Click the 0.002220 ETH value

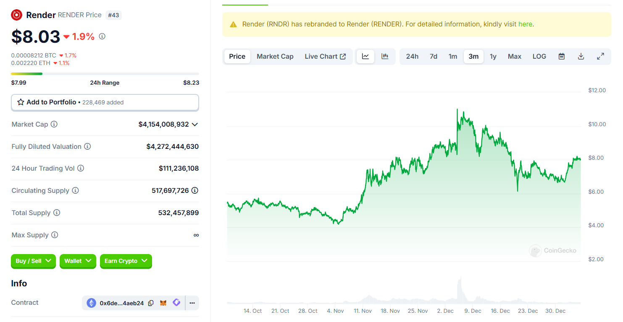(31, 63)
